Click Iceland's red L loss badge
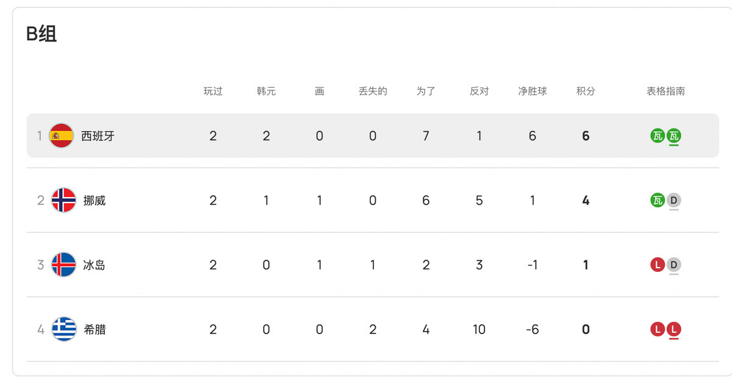 point(658,265)
